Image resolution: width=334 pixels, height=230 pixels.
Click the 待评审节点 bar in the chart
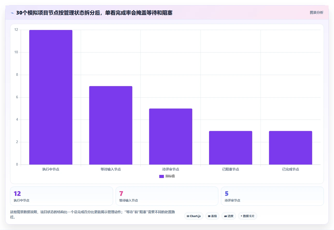click(171, 137)
